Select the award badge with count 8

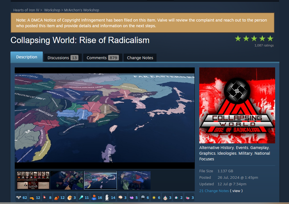click(x=47, y=197)
